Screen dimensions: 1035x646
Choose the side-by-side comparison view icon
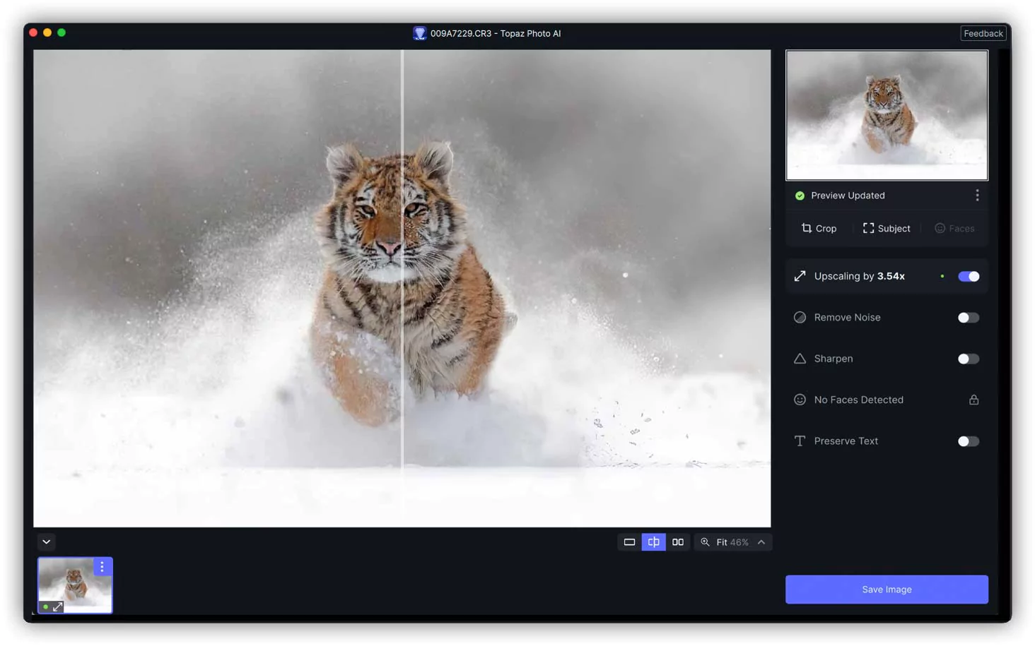point(678,542)
